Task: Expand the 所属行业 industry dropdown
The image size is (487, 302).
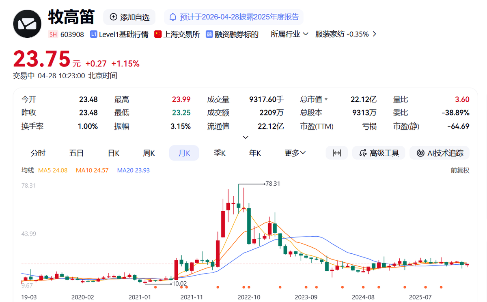Action: [x=289, y=34]
